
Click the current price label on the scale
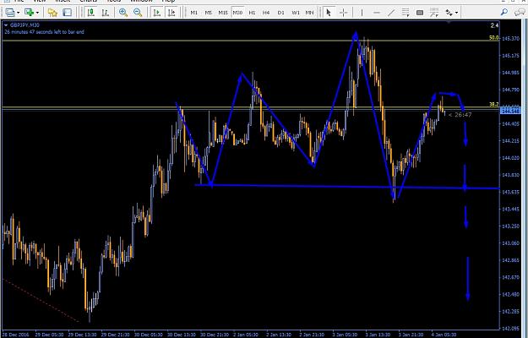coord(511,111)
